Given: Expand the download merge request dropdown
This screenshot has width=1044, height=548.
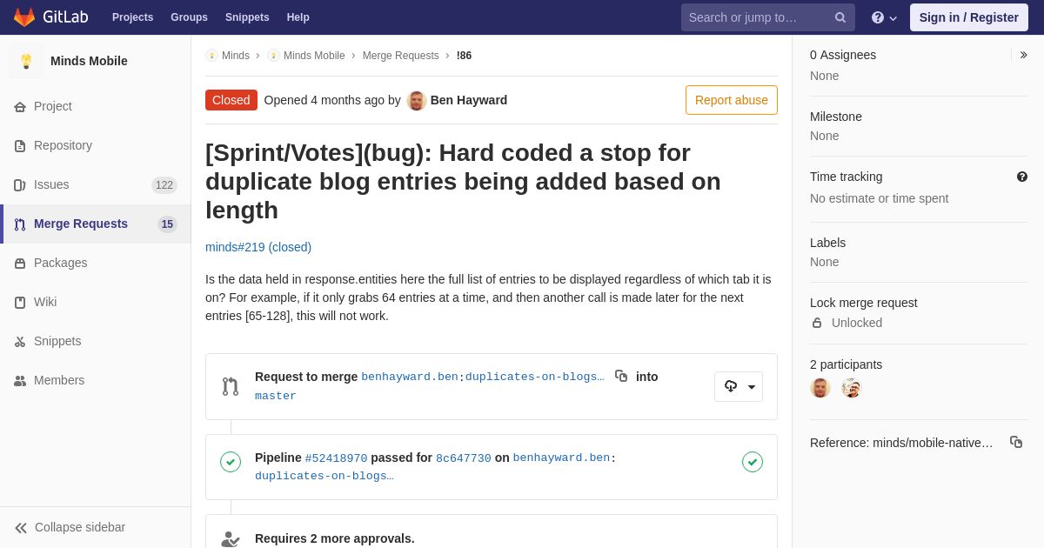Looking at the screenshot, I should 739,387.
